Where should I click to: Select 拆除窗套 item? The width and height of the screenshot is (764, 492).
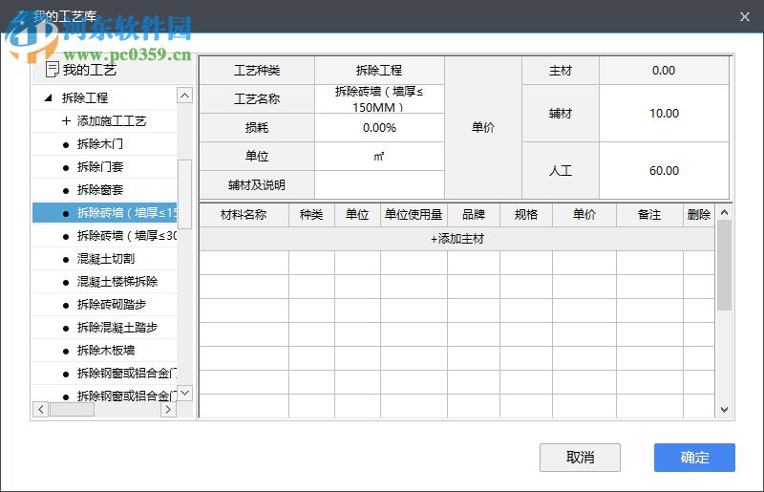click(x=104, y=190)
